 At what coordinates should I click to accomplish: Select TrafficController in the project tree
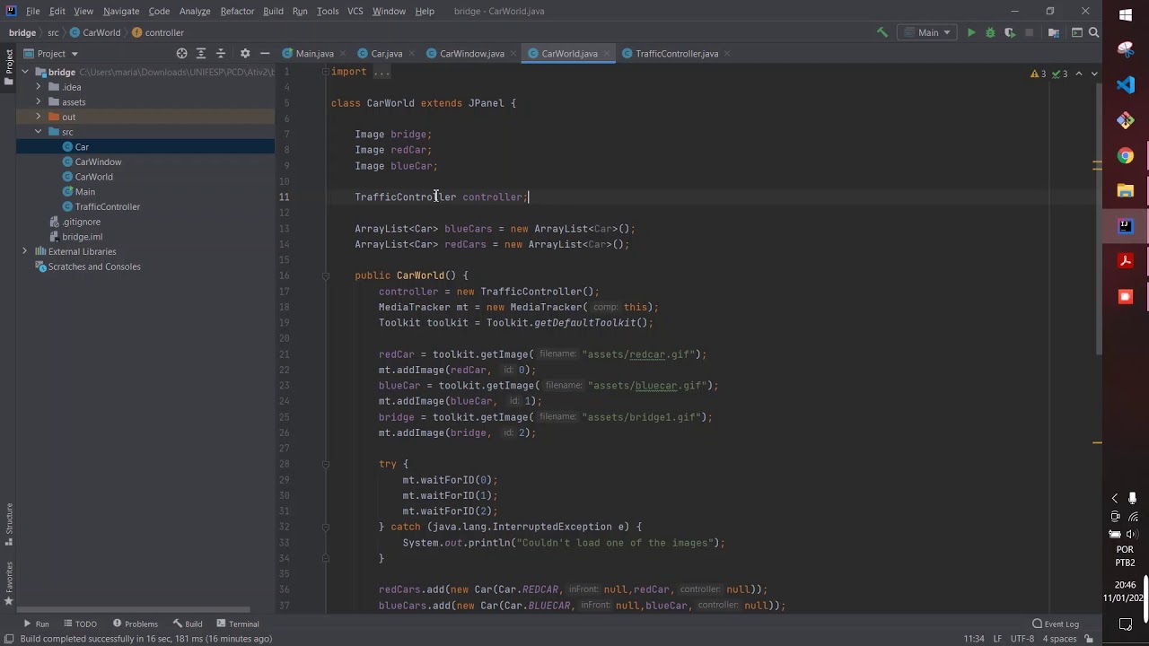[108, 206]
